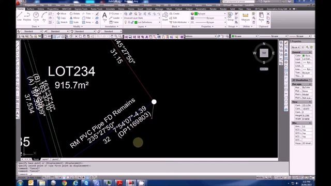The height and width of the screenshot is (186, 331).
Task: Choose the Linear dimension tool
Action: (x=114, y=13)
